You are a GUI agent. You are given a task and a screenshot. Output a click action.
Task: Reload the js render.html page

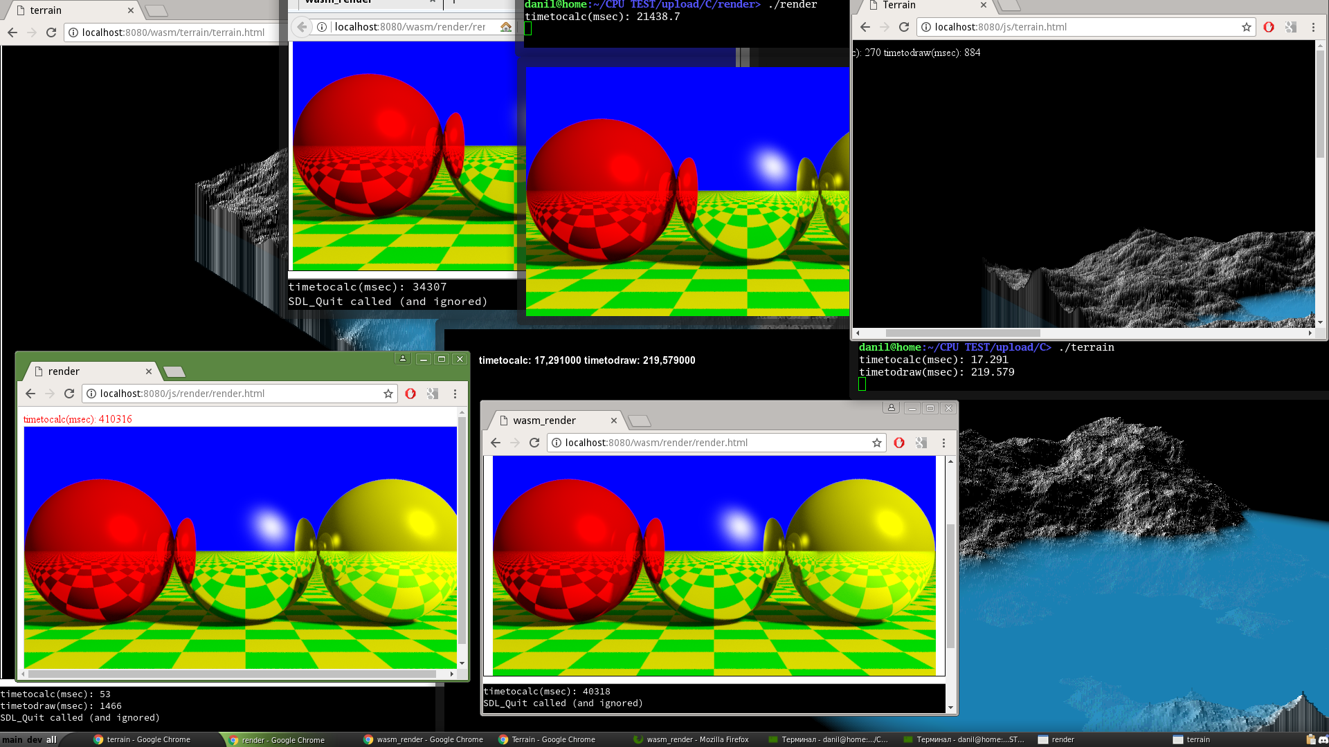[x=69, y=394]
